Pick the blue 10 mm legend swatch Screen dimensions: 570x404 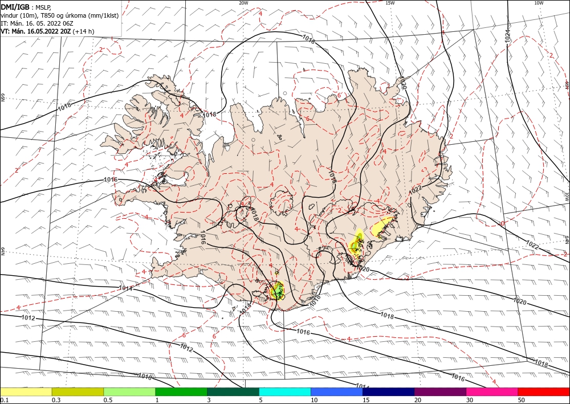click(337, 391)
